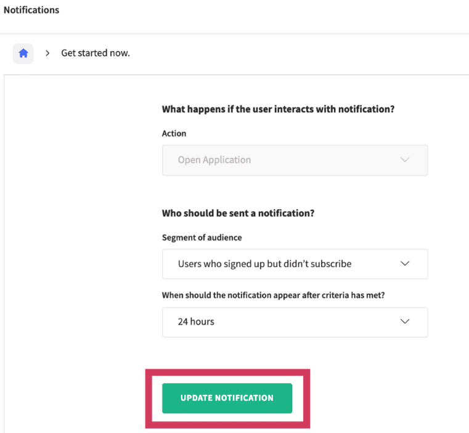Open the Get started now breadcrumb
469x433 pixels.
coord(96,53)
